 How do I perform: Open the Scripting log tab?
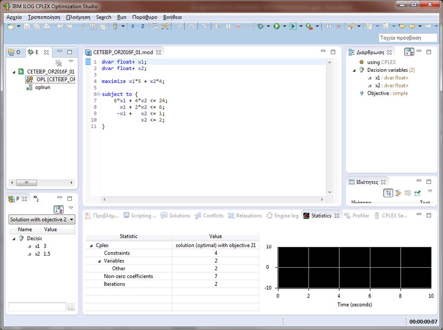pos(140,215)
